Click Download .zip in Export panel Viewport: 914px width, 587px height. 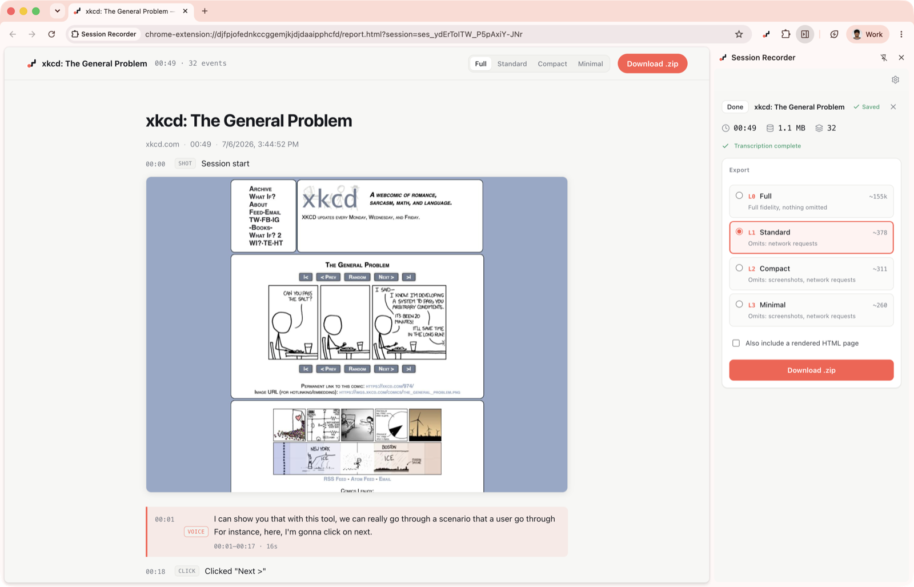pyautogui.click(x=811, y=370)
